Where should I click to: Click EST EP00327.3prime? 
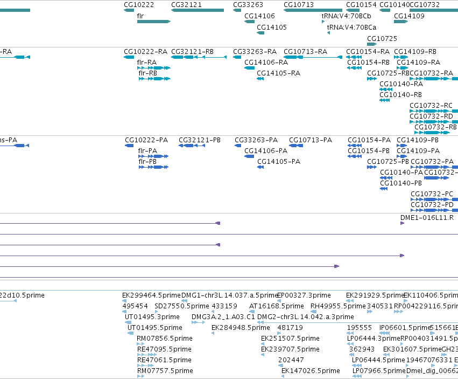point(279,301)
